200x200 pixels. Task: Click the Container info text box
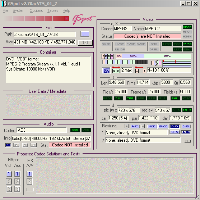point(48,69)
